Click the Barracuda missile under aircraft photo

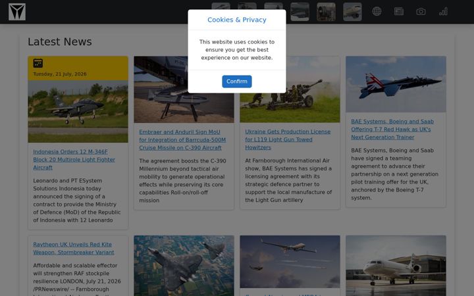click(x=184, y=106)
